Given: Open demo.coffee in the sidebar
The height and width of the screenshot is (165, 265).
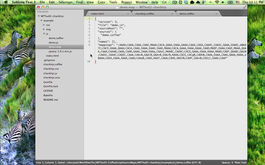Looking at the screenshot, I should (x=56, y=38).
